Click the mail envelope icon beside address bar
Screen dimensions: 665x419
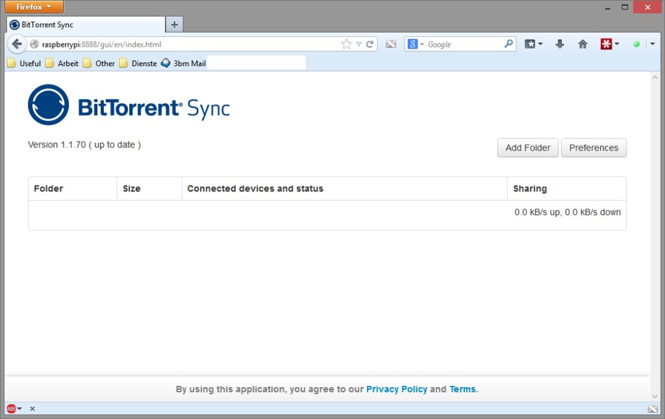tap(391, 44)
